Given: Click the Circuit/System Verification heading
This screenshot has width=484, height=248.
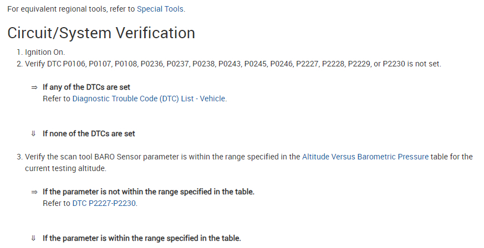Looking at the screenshot, I should click(x=101, y=33).
